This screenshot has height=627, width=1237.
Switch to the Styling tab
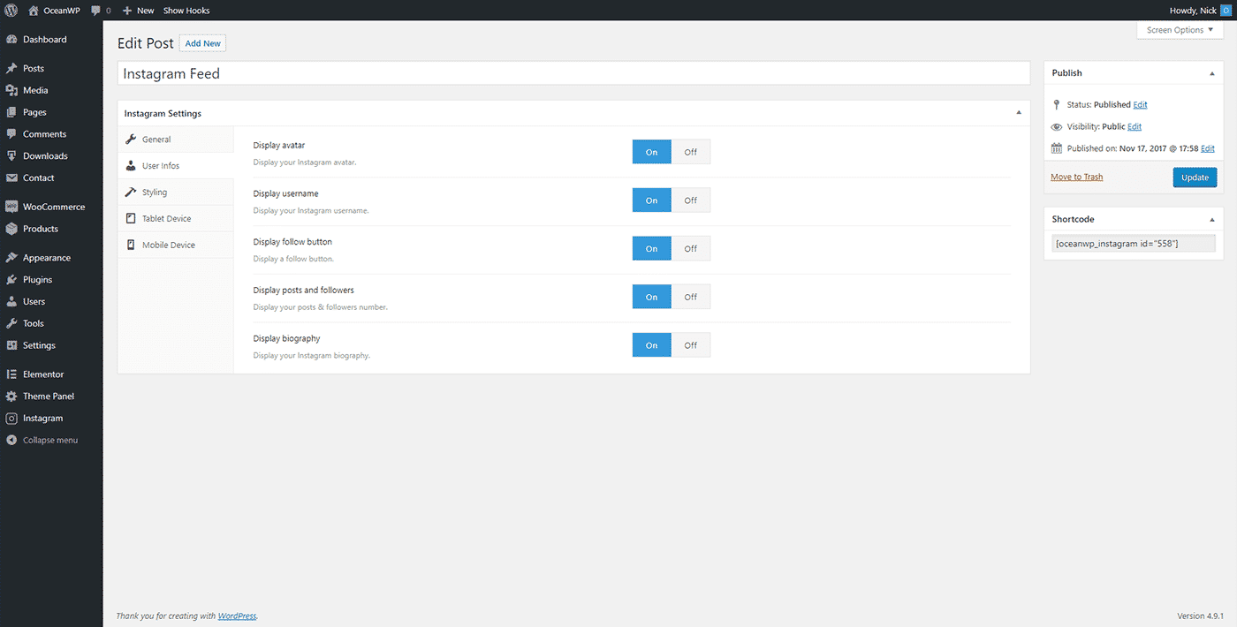pos(176,193)
